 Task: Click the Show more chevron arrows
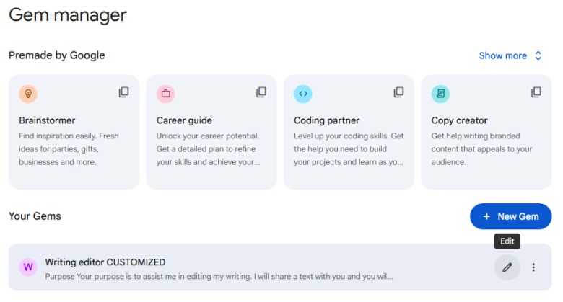[538, 55]
